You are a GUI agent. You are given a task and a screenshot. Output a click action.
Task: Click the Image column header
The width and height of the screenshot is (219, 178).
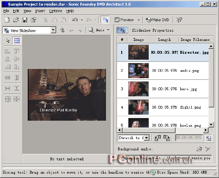click(138, 40)
